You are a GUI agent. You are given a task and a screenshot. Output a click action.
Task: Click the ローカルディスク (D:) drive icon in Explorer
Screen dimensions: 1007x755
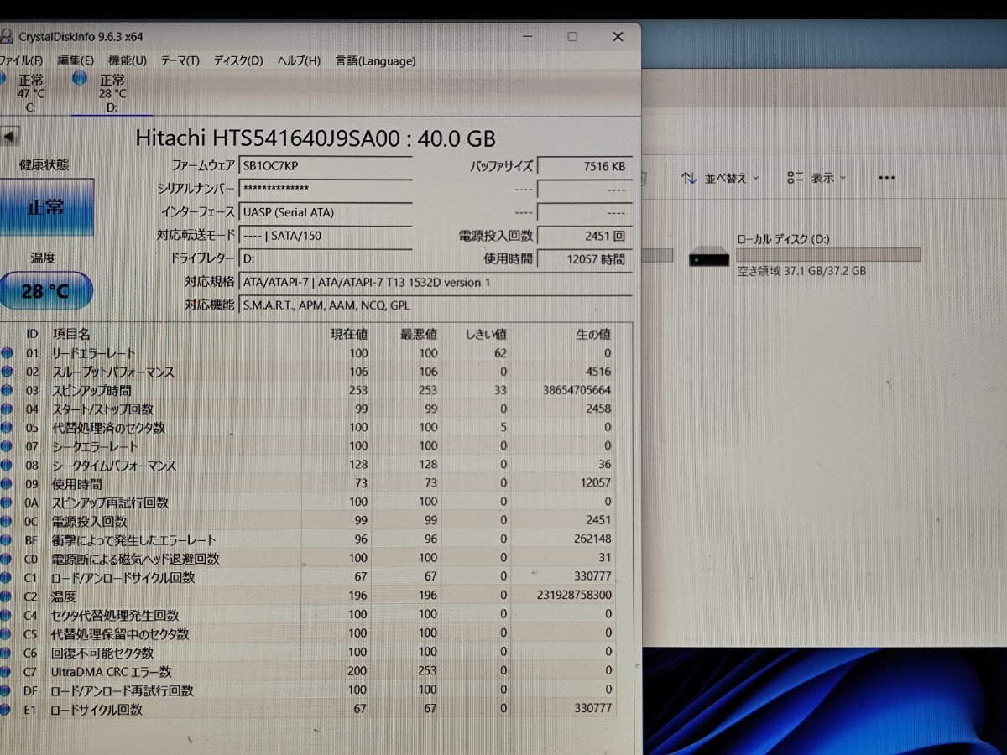point(709,258)
